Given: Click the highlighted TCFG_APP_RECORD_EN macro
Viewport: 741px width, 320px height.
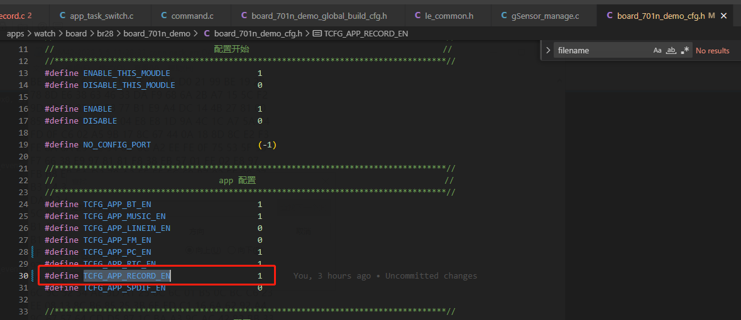Looking at the screenshot, I should pos(127,275).
